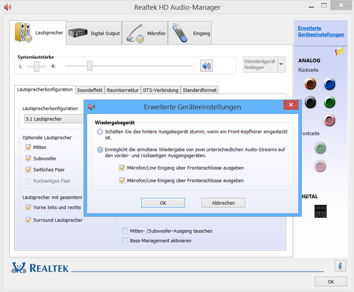
Task: Expand Standardgerät festlegen dropdown arrow
Action: [281, 64]
